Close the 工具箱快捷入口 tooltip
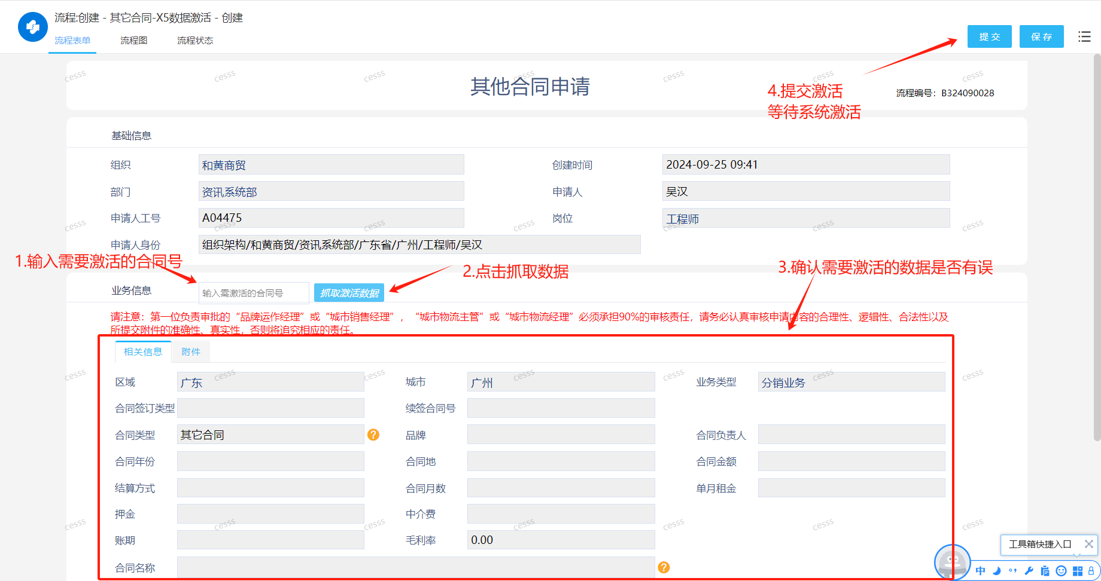This screenshot has height=581, width=1101. click(x=1088, y=544)
